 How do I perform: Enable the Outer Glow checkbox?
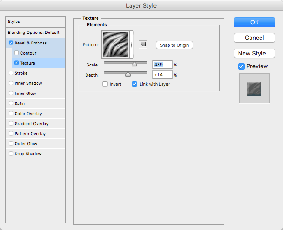click(x=11, y=143)
